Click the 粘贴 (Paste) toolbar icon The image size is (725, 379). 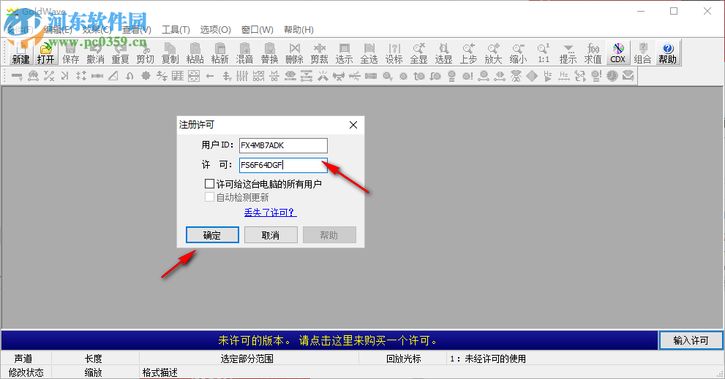point(195,53)
